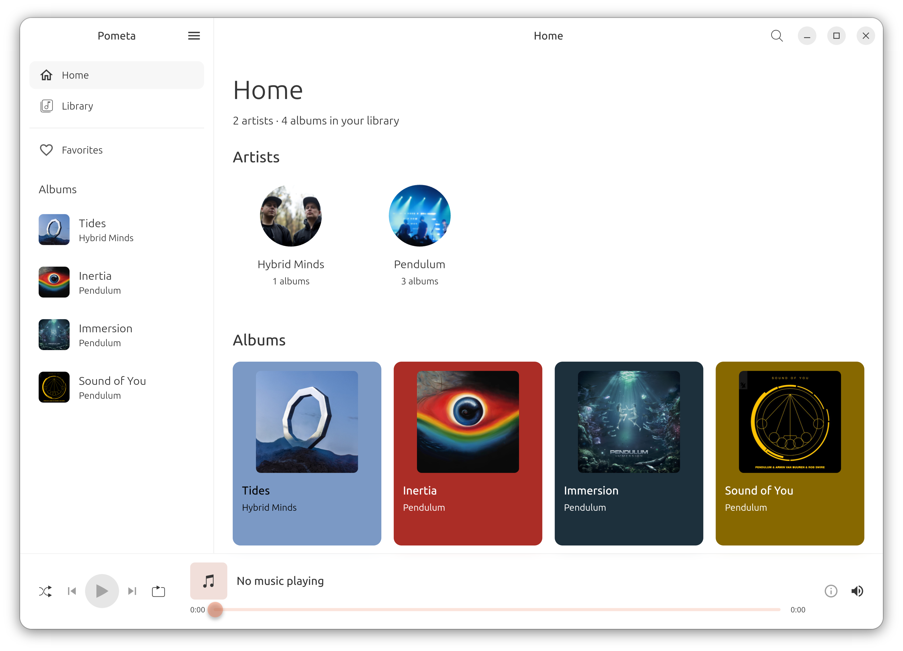Screen dimensions: 903x651
Task: Open the dark Immersion album card
Action: [x=629, y=453]
